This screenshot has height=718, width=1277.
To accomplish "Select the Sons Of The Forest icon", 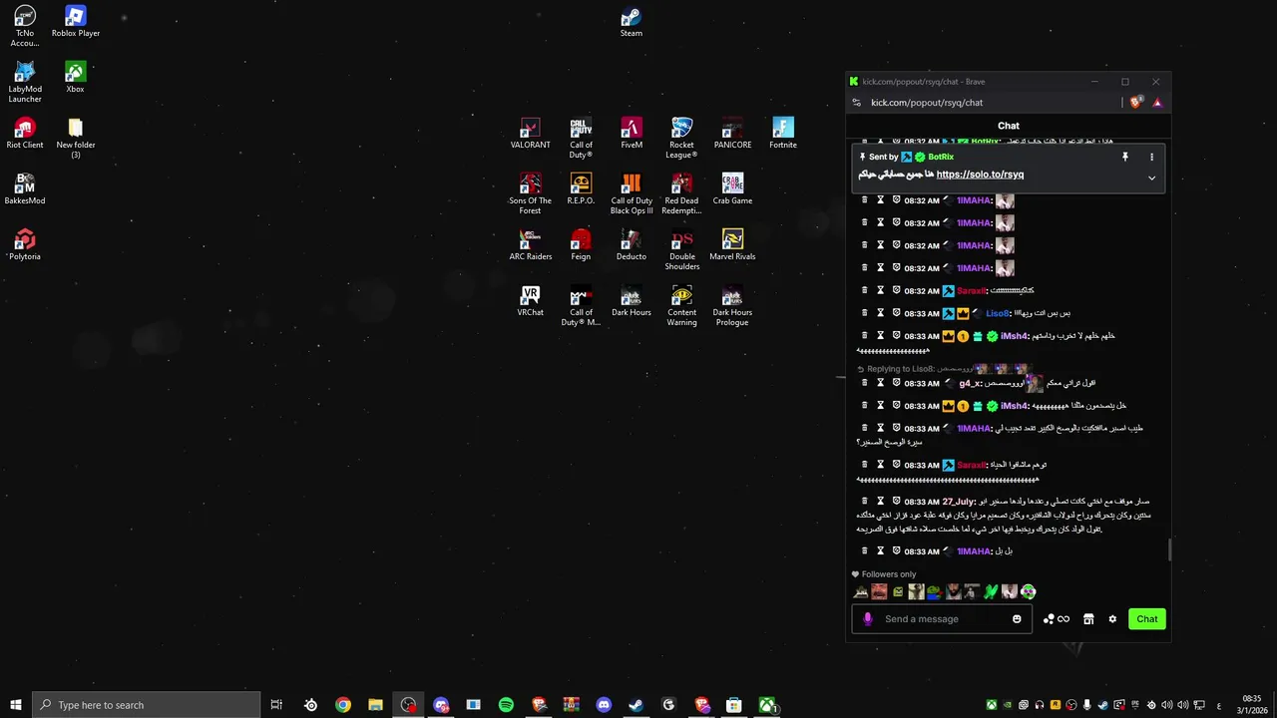I will (x=530, y=194).
